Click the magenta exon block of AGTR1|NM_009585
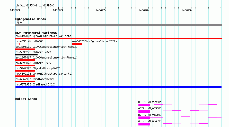 [x=144, y=111]
